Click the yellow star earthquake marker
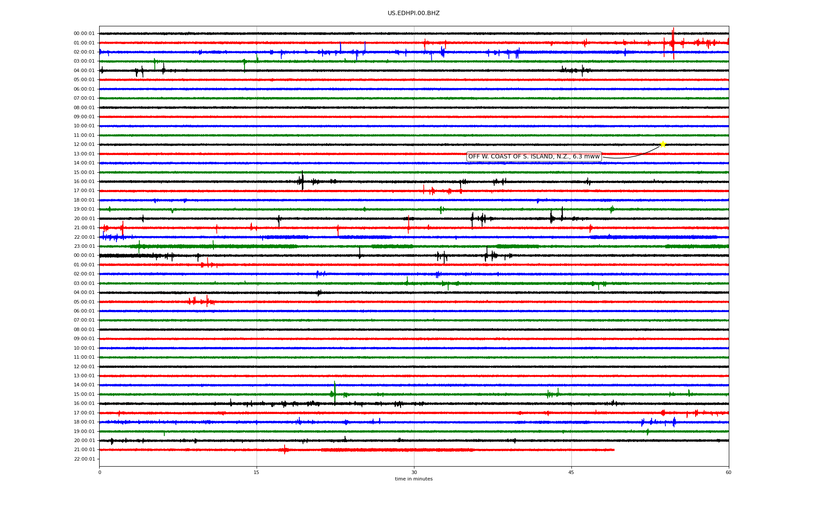828x518 pixels. tap(663, 144)
